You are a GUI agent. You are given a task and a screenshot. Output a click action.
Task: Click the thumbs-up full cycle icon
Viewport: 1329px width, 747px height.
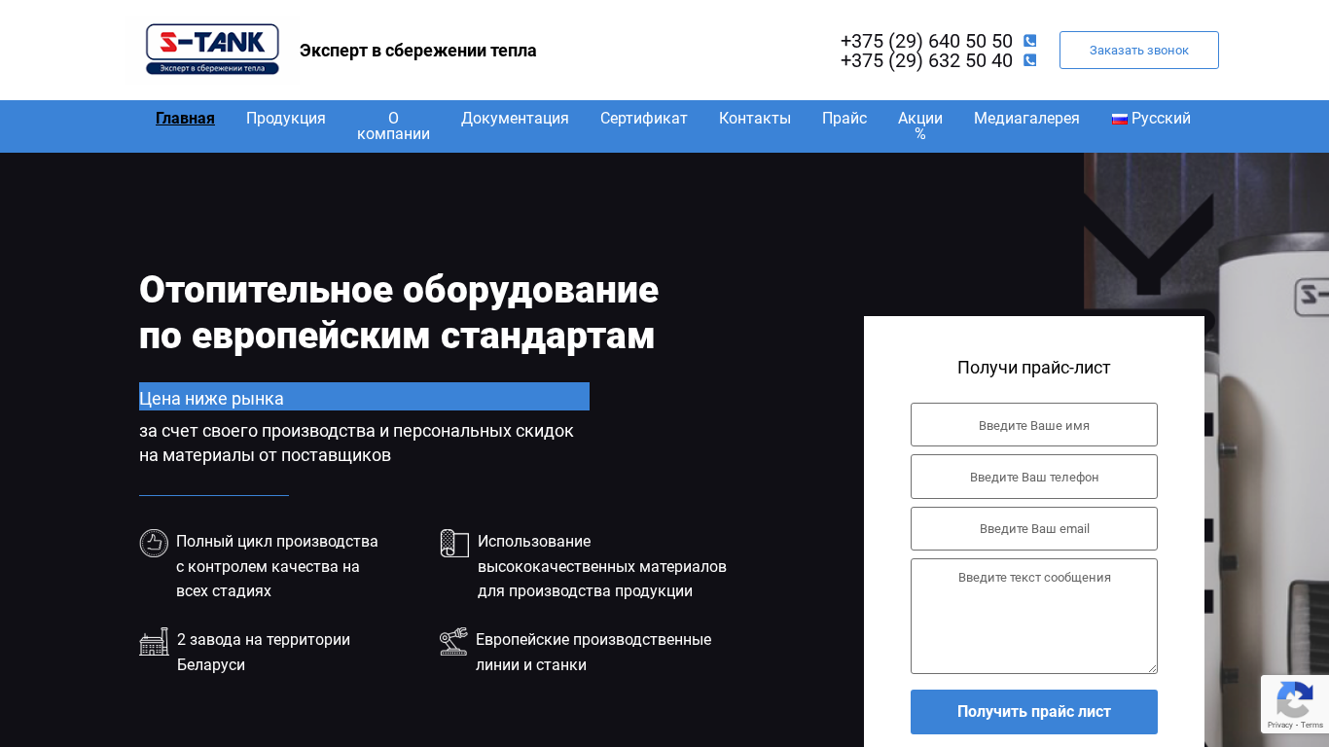pos(154,543)
